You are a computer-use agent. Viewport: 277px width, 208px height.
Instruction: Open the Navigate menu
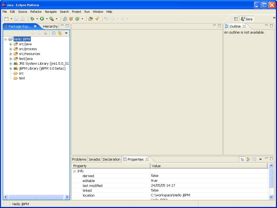[x=51, y=12]
